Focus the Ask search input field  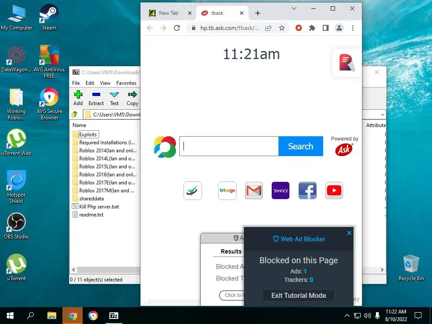pos(229,146)
